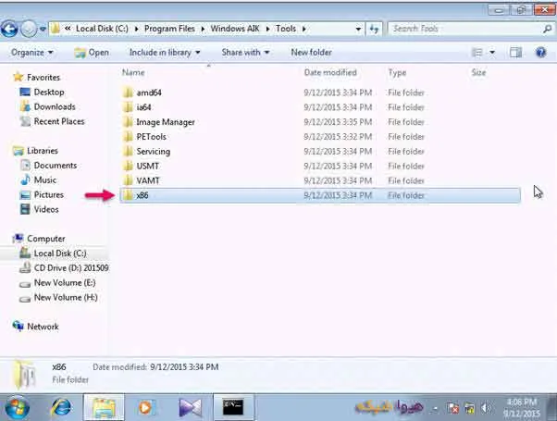557x421 pixels.
Task: Open the Pictures library
Action: [x=49, y=195]
